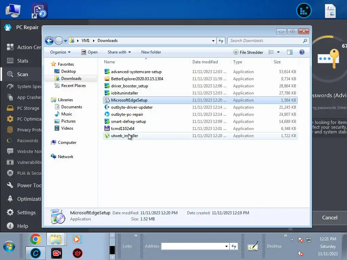Screen dimensions: 347x260
Task: Expand the taskbar Address dropdown arrow
Action: tap(226, 246)
